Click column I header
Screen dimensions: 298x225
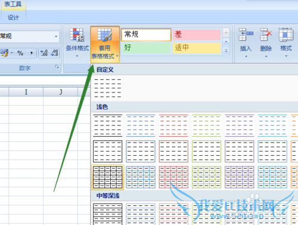(x=26, y=92)
